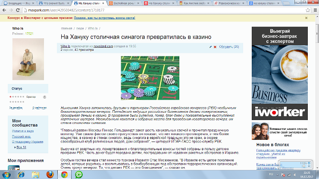Click the red delete X icon on article
This screenshot has height=179, width=319.
tap(215, 46)
